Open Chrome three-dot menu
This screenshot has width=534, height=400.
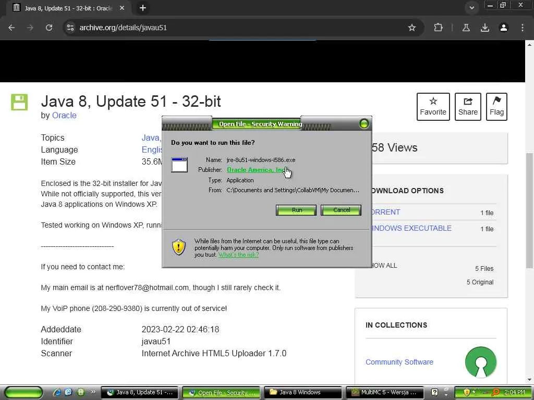522,28
